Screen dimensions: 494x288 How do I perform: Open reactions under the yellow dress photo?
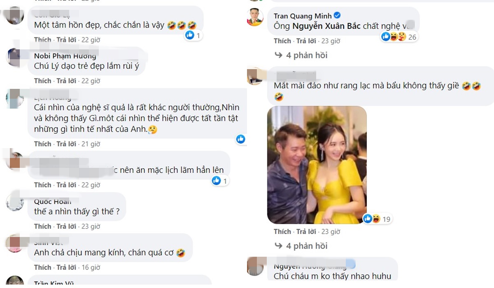point(376,219)
